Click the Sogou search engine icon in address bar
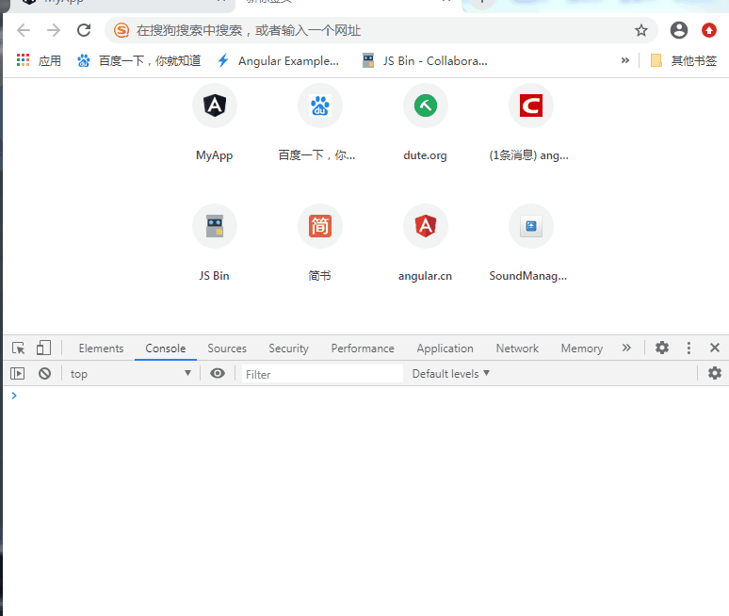The image size is (729, 616). click(x=121, y=31)
